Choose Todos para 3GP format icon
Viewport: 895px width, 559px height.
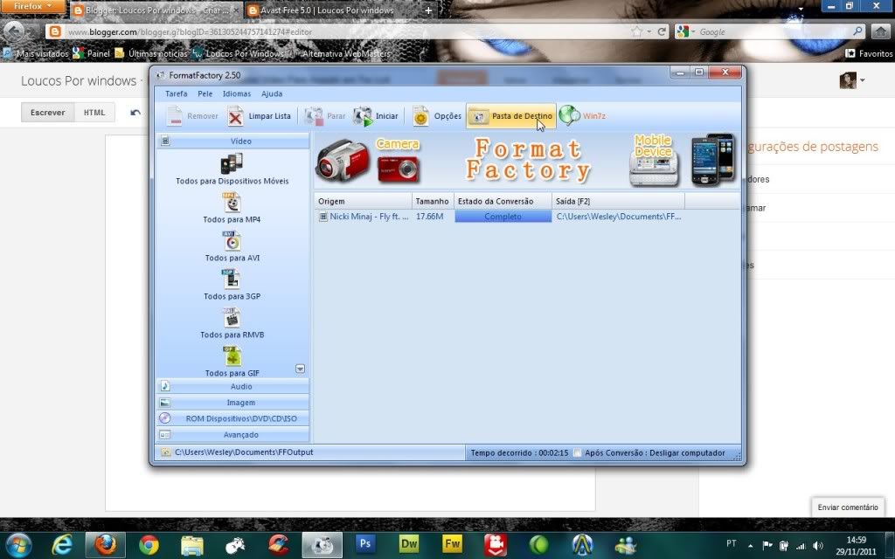[232, 280]
